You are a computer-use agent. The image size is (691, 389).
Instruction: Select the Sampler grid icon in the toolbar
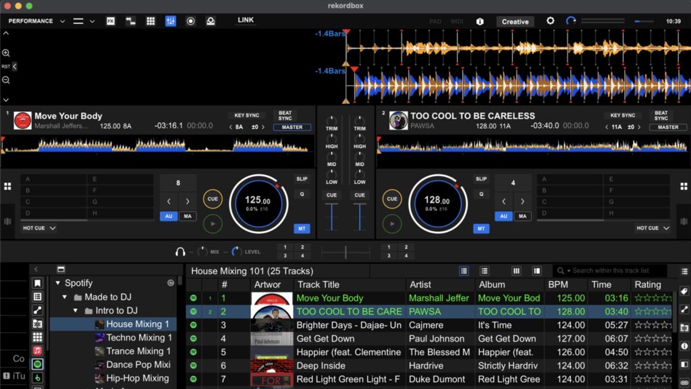[x=150, y=21]
